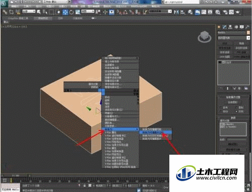Click the Unlink Selection tool
This screenshot has height=192, width=252.
point(11,12)
